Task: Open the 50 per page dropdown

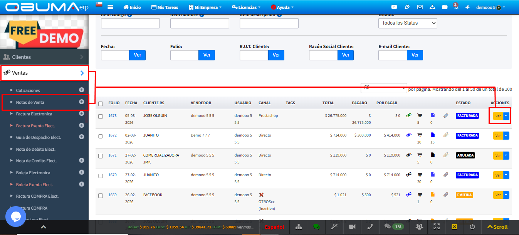Action: pyautogui.click(x=383, y=88)
